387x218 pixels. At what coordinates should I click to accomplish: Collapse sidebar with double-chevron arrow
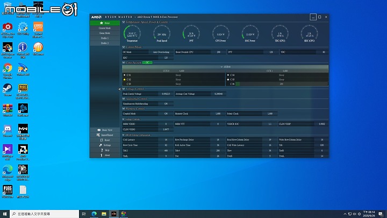[x=120, y=89]
